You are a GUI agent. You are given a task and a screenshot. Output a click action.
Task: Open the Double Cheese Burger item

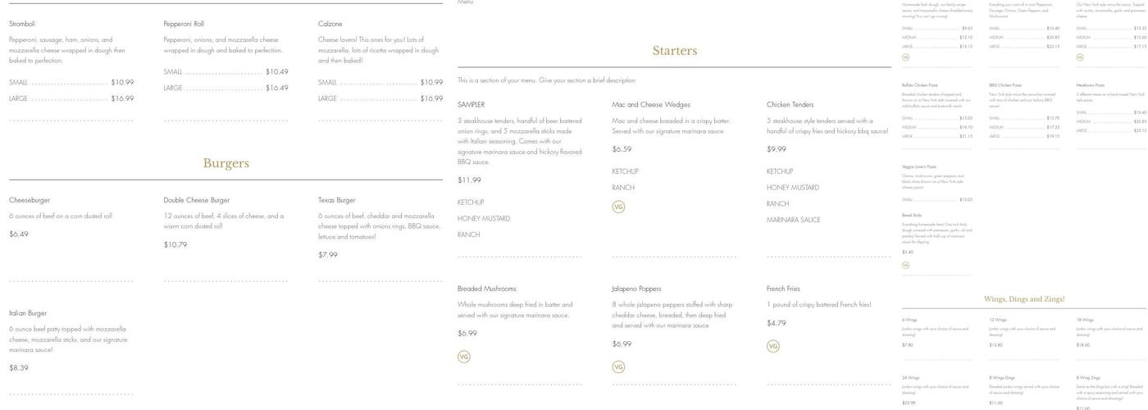pyautogui.click(x=196, y=200)
